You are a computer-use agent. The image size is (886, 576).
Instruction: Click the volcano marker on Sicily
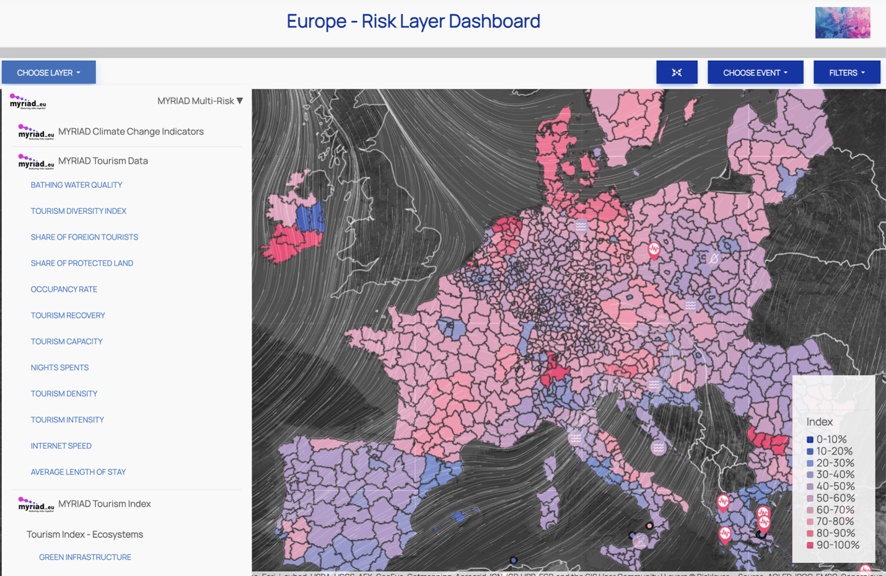click(x=641, y=541)
